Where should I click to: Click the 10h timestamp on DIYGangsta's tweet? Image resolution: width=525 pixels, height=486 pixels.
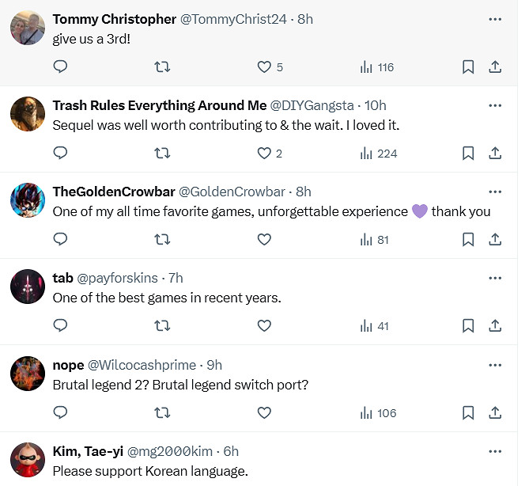point(375,105)
